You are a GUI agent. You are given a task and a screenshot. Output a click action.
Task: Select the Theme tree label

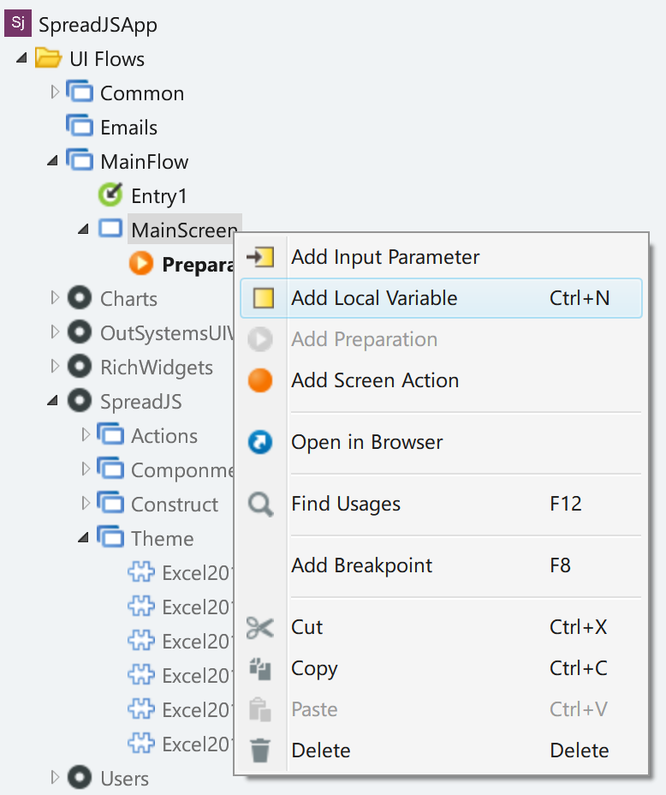162,539
